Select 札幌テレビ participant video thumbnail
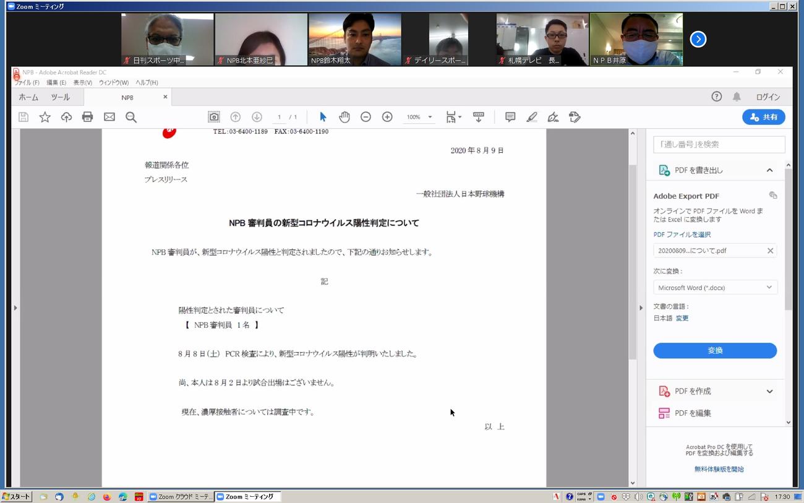This screenshot has height=503, width=804. point(542,39)
